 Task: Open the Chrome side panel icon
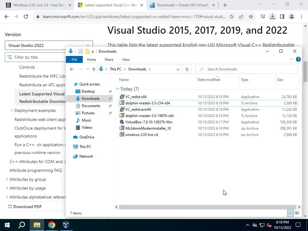[x=282, y=17]
